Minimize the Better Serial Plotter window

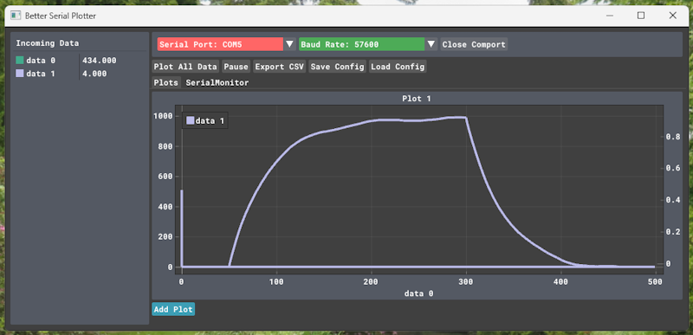pos(610,16)
